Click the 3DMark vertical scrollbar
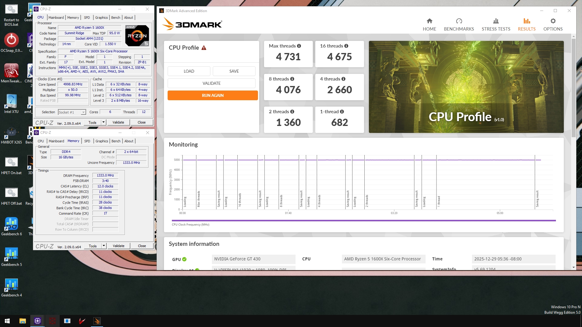The width and height of the screenshot is (582, 327). coord(573,88)
